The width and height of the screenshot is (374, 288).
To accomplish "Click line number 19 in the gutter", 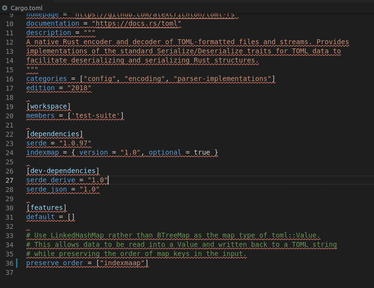I will point(10,107).
